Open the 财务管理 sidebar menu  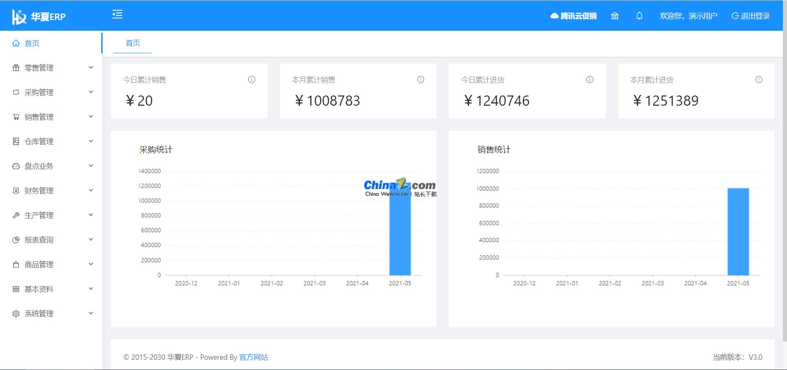pyautogui.click(x=51, y=191)
